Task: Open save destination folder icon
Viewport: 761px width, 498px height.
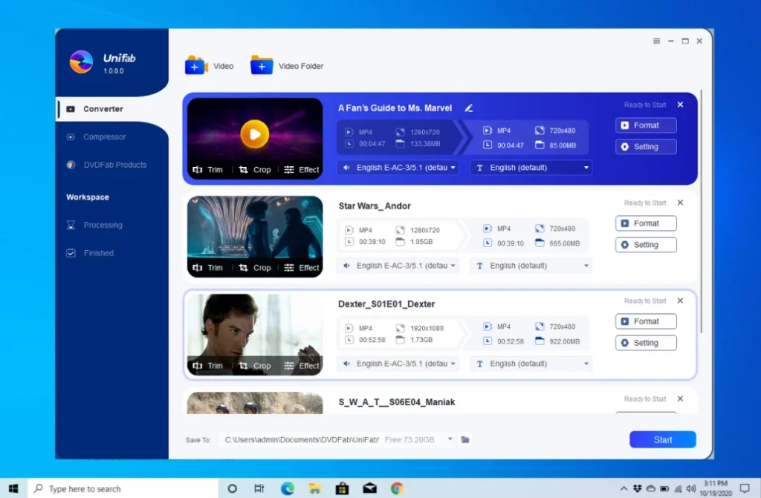Action: pos(465,439)
